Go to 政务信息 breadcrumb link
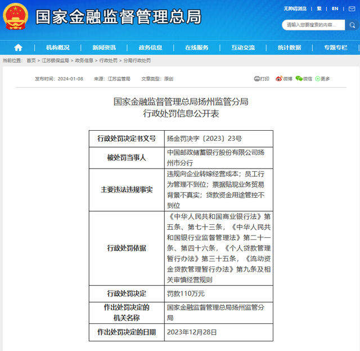The height and width of the screenshot is (351, 360). coord(84,60)
